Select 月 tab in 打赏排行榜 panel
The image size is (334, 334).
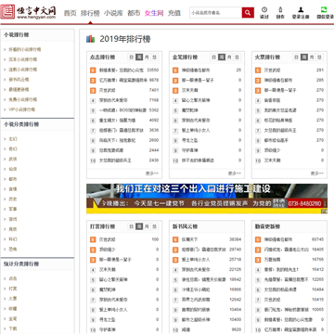coord(147,226)
